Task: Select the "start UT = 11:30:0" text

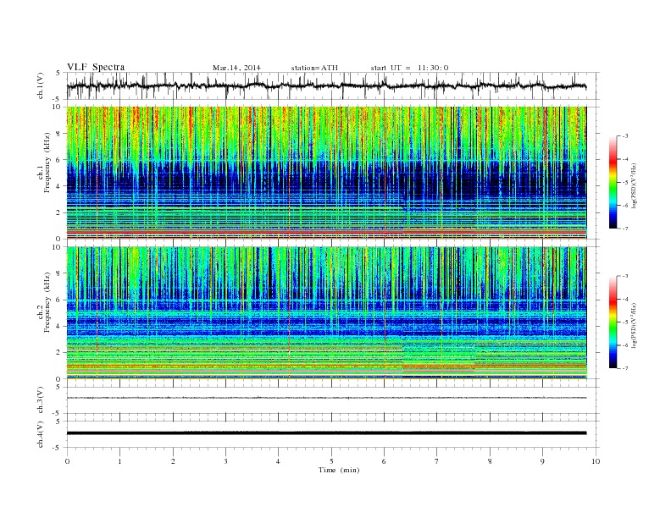Action: pos(409,68)
